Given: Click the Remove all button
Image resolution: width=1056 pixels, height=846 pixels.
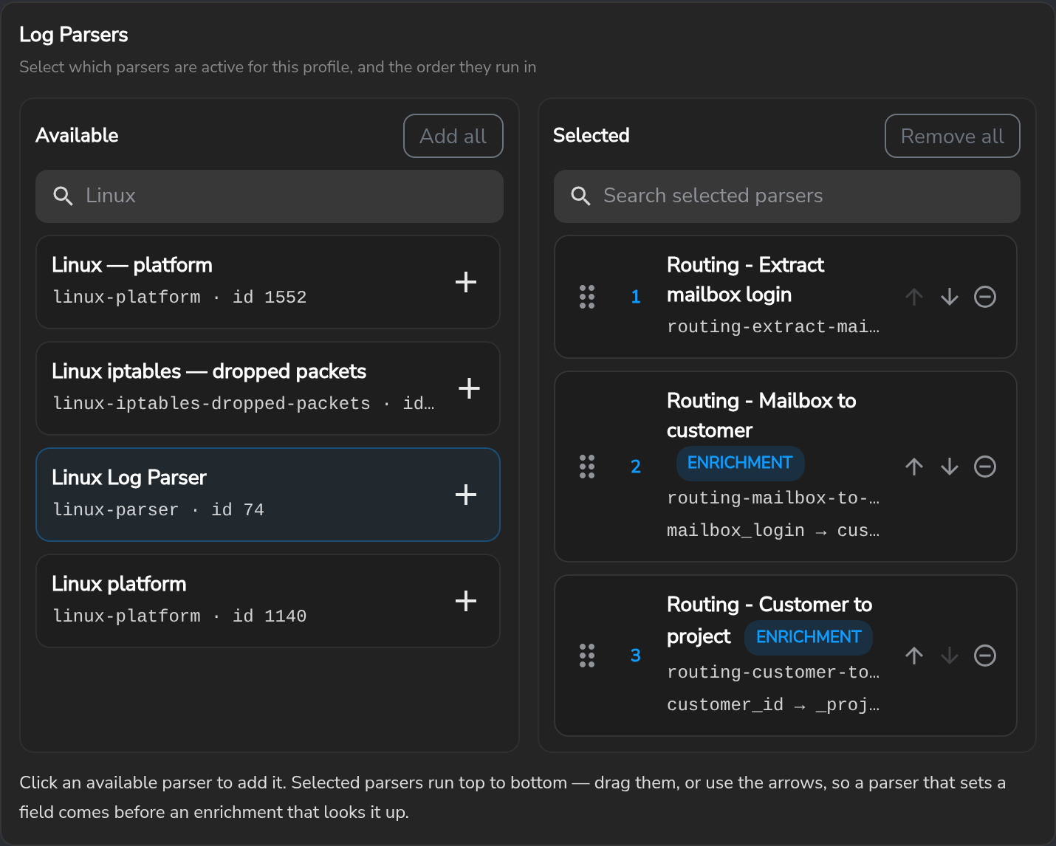Looking at the screenshot, I should pos(953,136).
